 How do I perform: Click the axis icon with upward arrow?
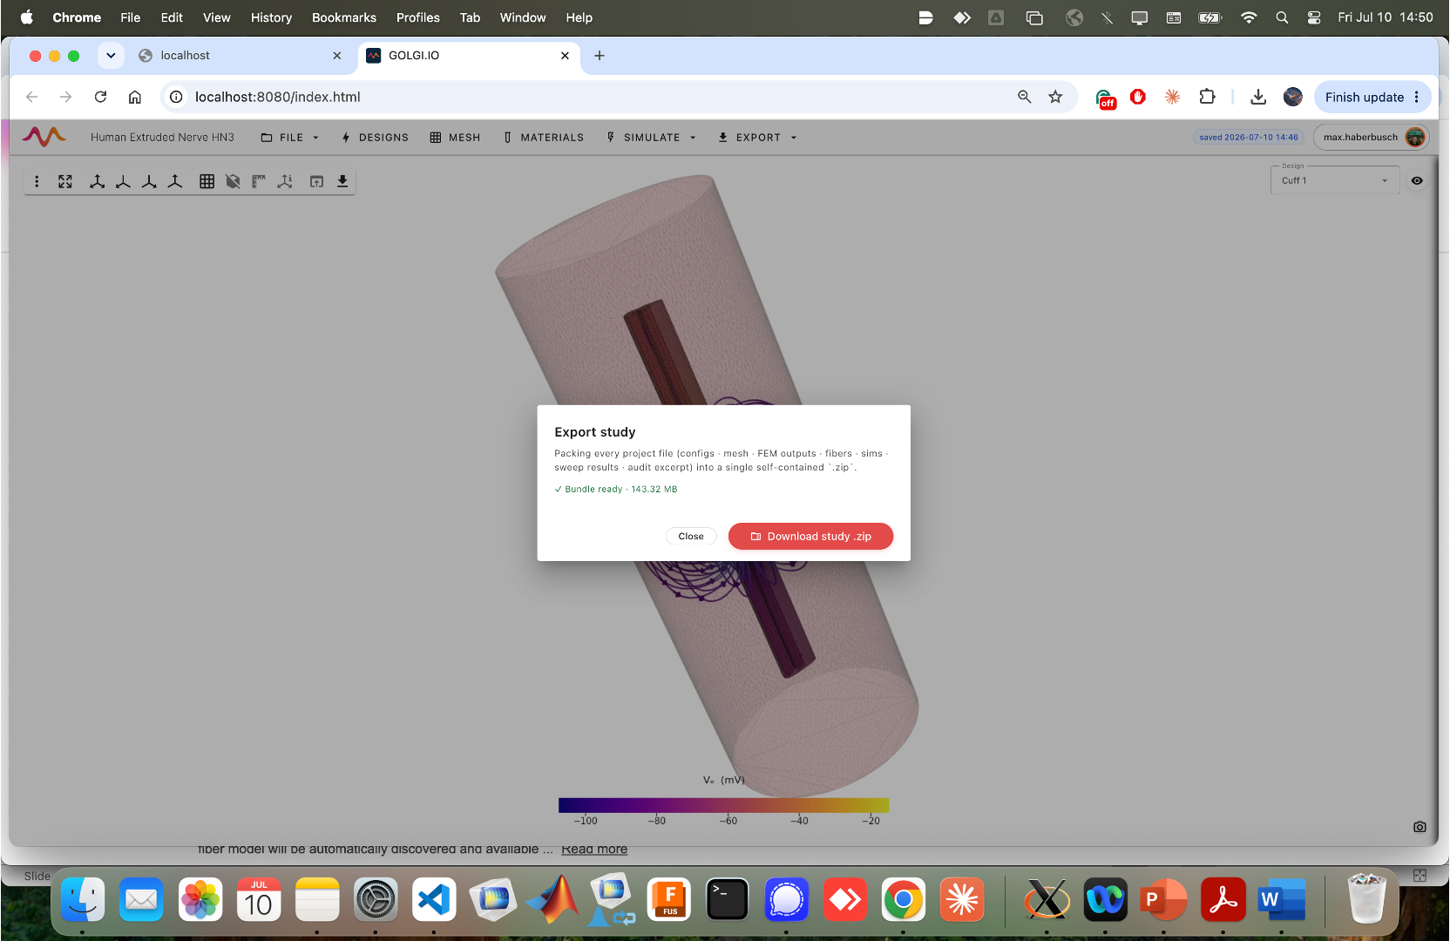pyautogui.click(x=175, y=181)
